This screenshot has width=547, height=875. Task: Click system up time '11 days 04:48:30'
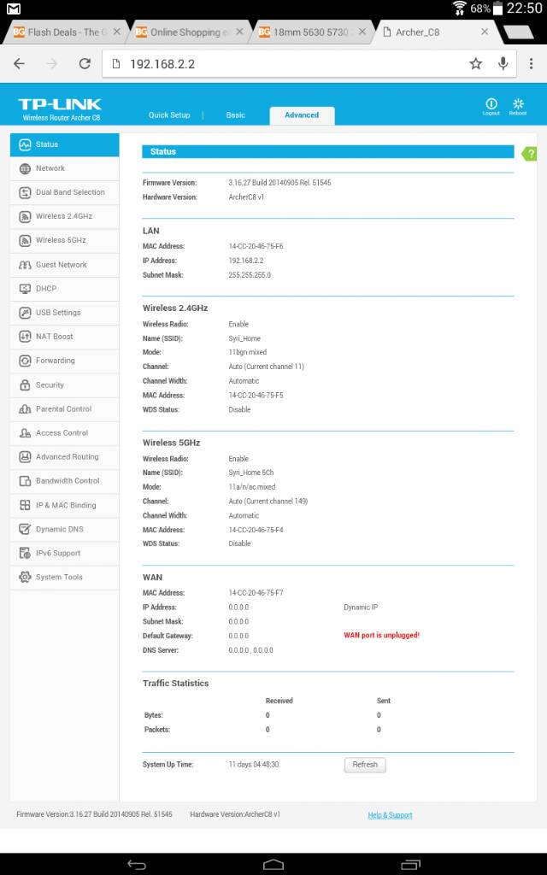[253, 765]
